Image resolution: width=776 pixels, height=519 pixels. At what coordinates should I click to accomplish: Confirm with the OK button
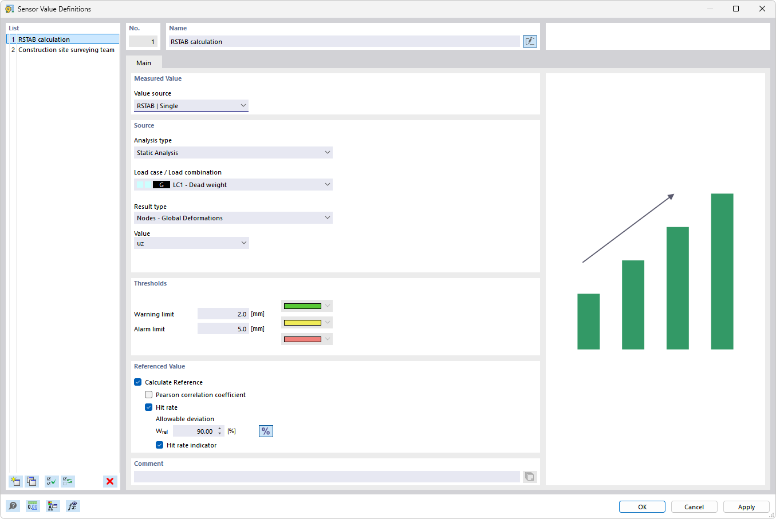tap(642, 507)
